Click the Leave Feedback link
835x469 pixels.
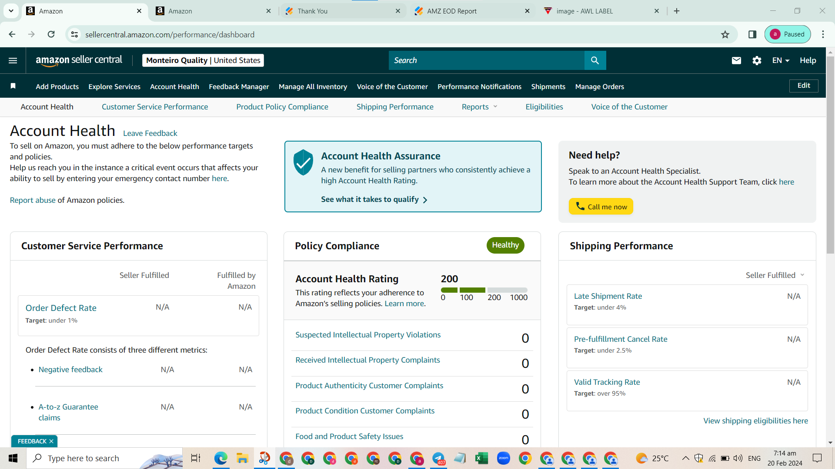click(x=150, y=133)
